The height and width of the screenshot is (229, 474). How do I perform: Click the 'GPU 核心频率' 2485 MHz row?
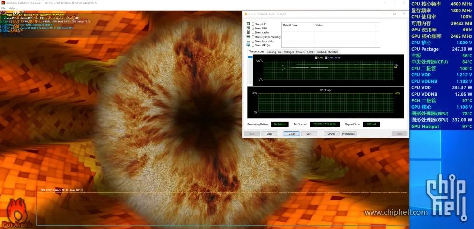pos(441,36)
